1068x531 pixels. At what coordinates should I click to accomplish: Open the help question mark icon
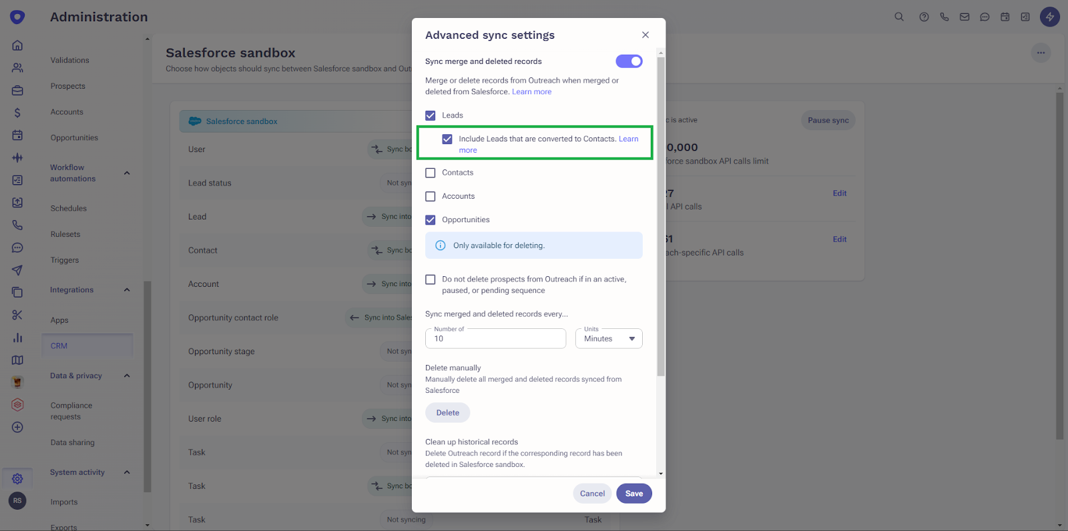[924, 17]
